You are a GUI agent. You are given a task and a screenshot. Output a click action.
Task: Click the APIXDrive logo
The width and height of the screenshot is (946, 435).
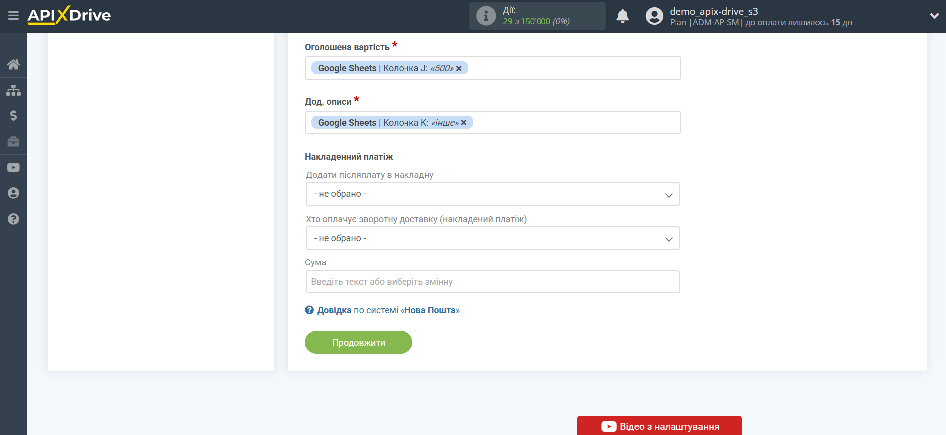point(69,15)
